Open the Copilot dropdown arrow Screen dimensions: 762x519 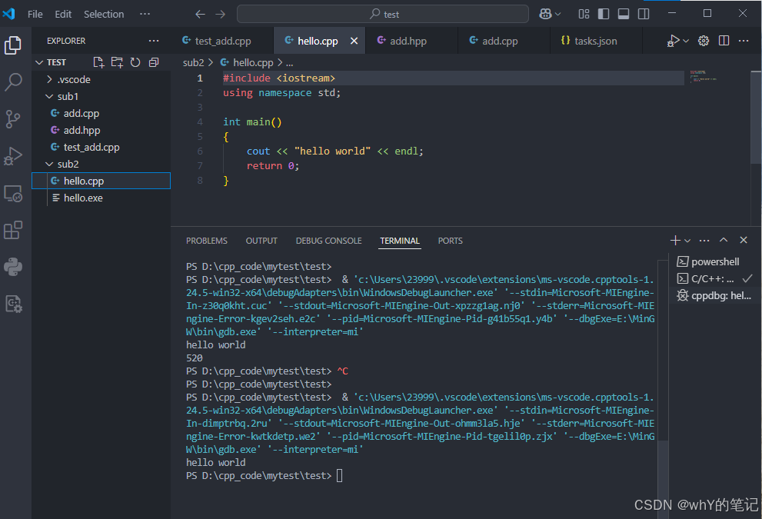558,14
